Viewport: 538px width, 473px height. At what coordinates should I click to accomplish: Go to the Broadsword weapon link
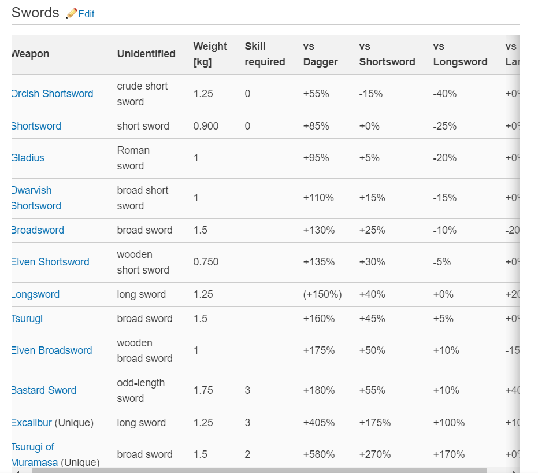coord(38,230)
